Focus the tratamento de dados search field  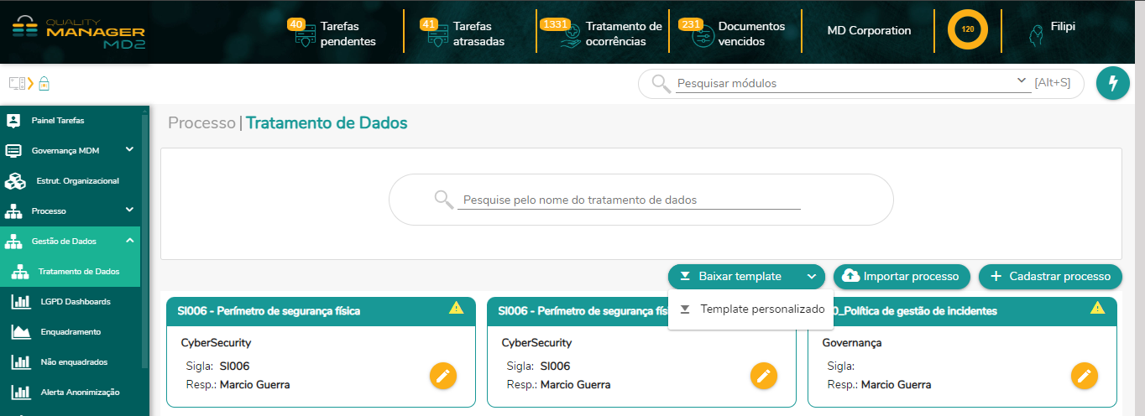(x=630, y=200)
